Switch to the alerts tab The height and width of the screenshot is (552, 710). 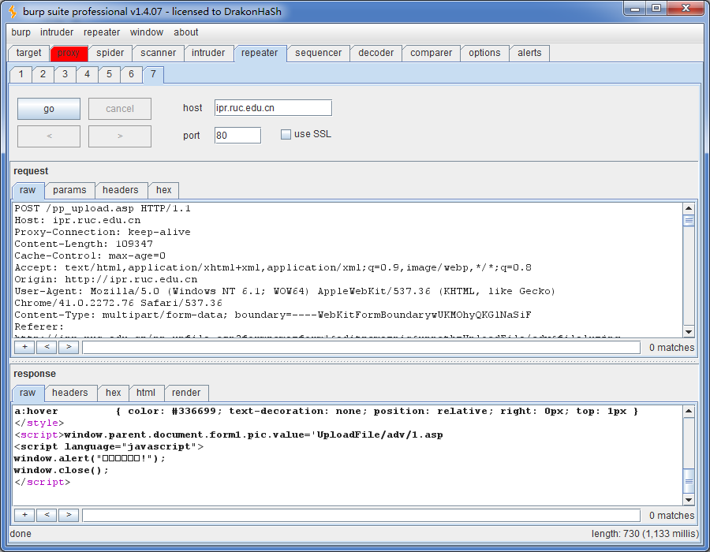[x=529, y=53]
